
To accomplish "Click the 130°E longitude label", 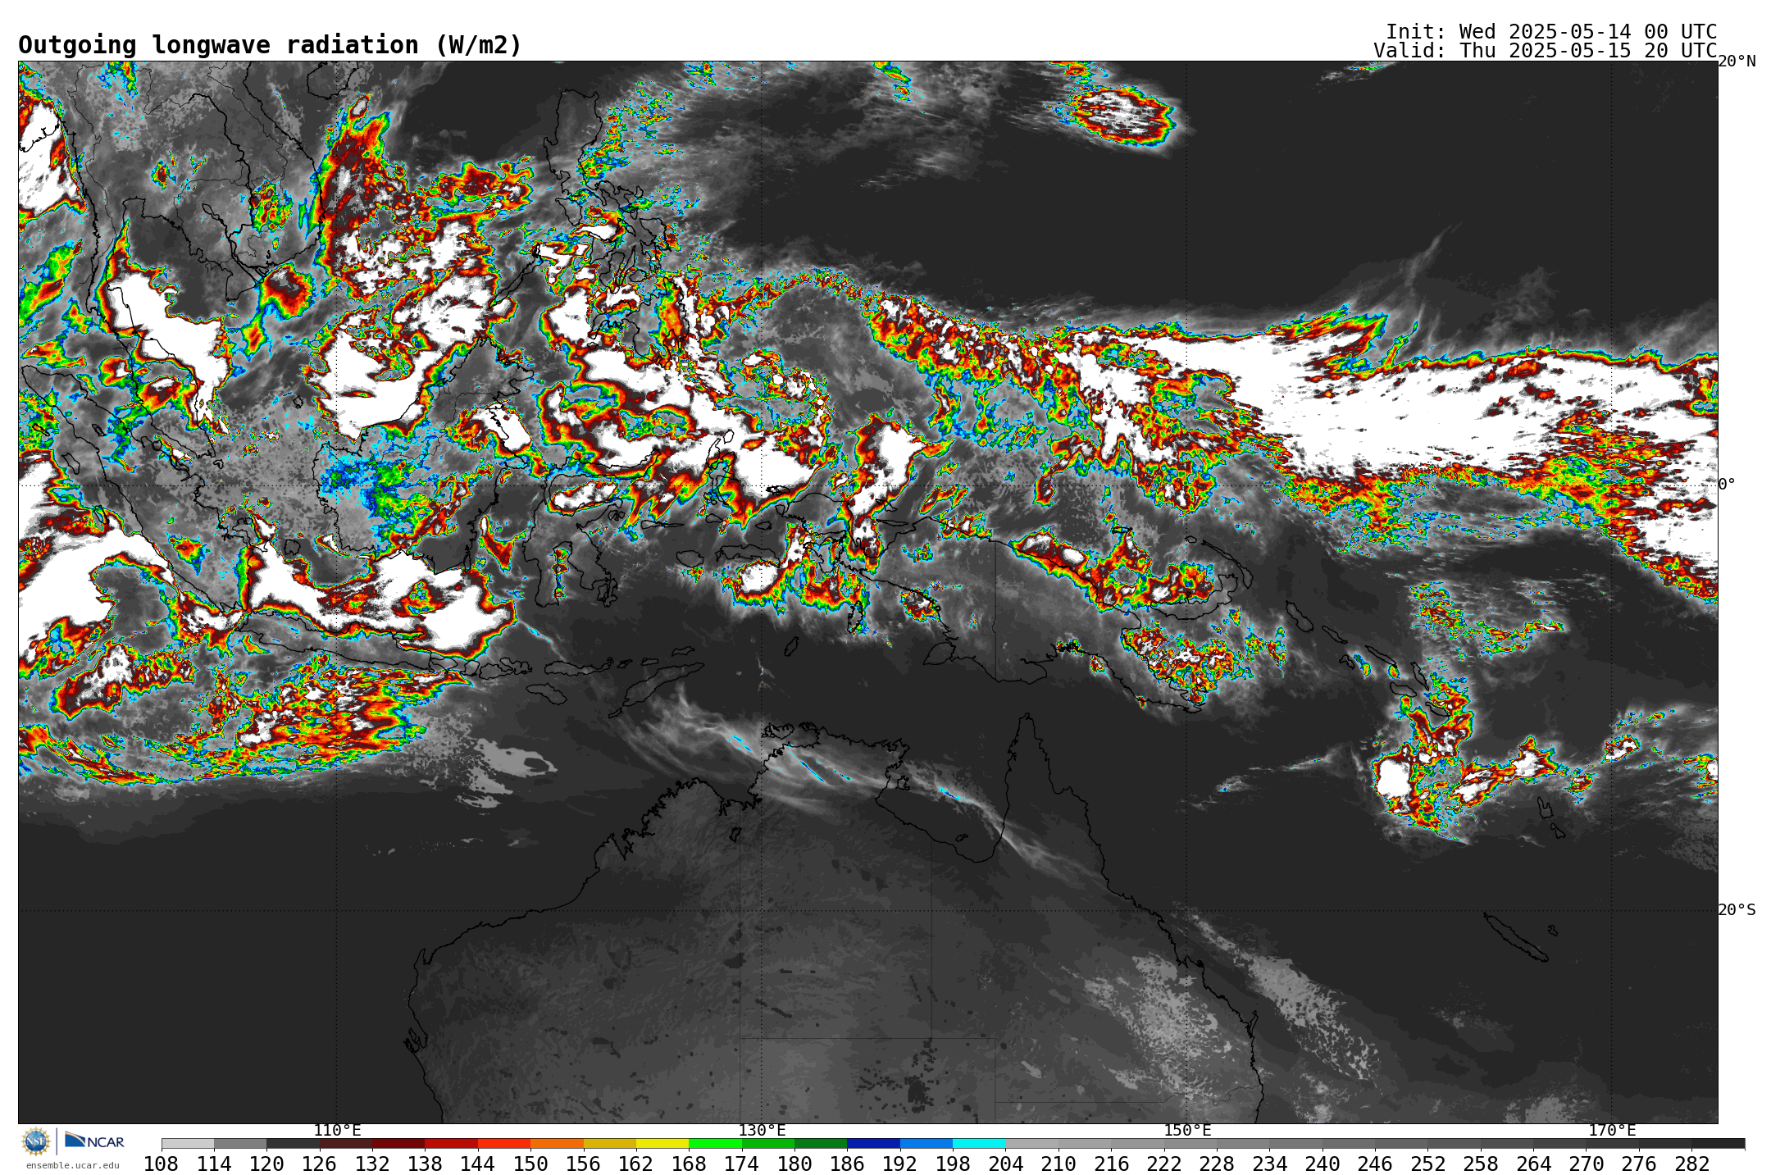I will (x=762, y=1130).
